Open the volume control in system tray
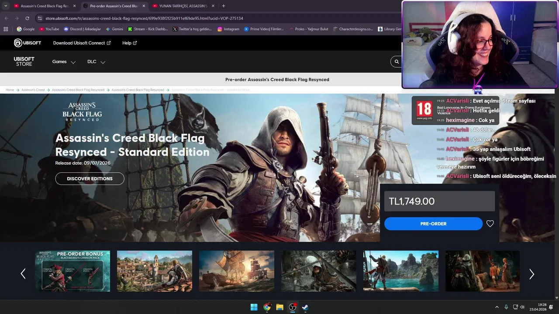Screen dimensions: 559x314 (x=522, y=307)
